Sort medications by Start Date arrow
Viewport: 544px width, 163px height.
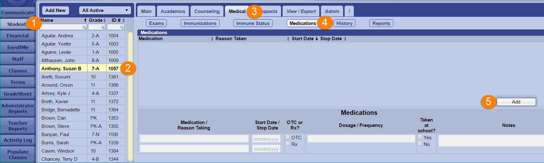[317, 39]
